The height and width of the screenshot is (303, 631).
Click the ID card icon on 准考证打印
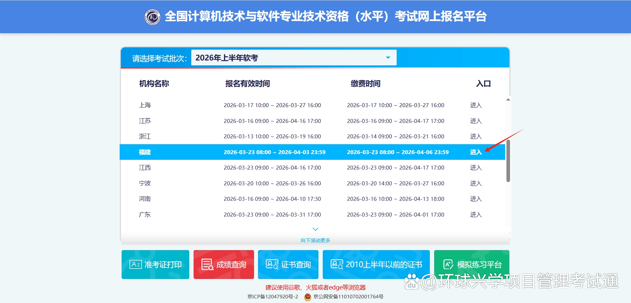tap(135, 265)
